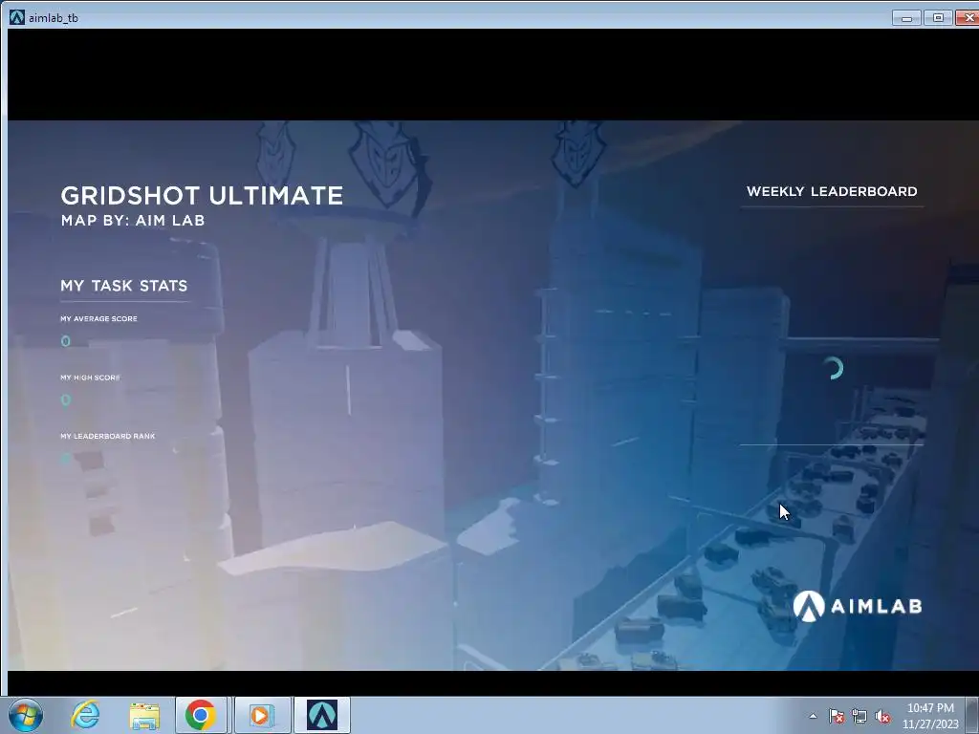Open the 10:47 PM clock
Image resolution: width=979 pixels, height=734 pixels.
pos(930,716)
